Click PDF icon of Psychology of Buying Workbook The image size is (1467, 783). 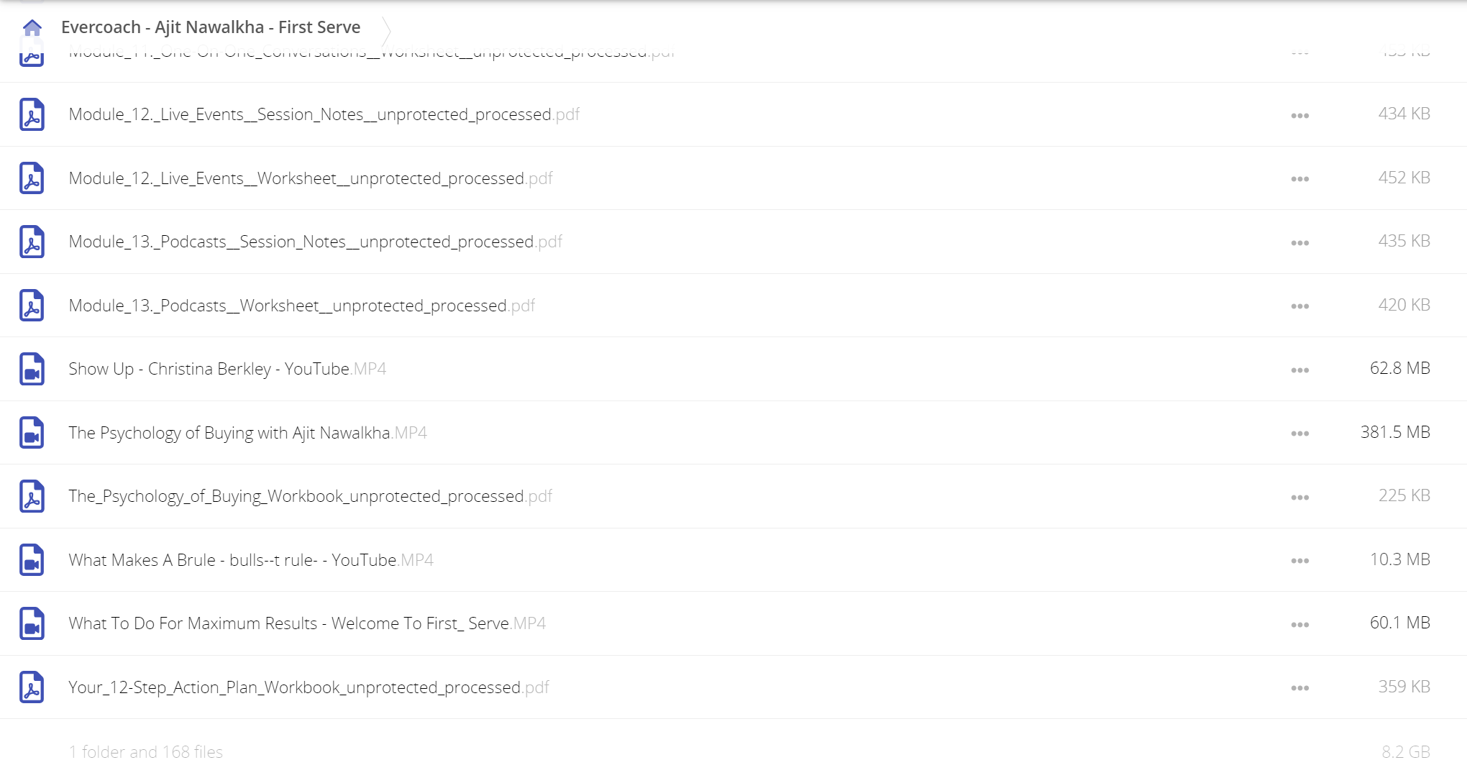(x=32, y=496)
